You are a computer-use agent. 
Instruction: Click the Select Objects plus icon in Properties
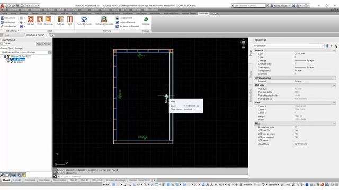(x=332, y=46)
